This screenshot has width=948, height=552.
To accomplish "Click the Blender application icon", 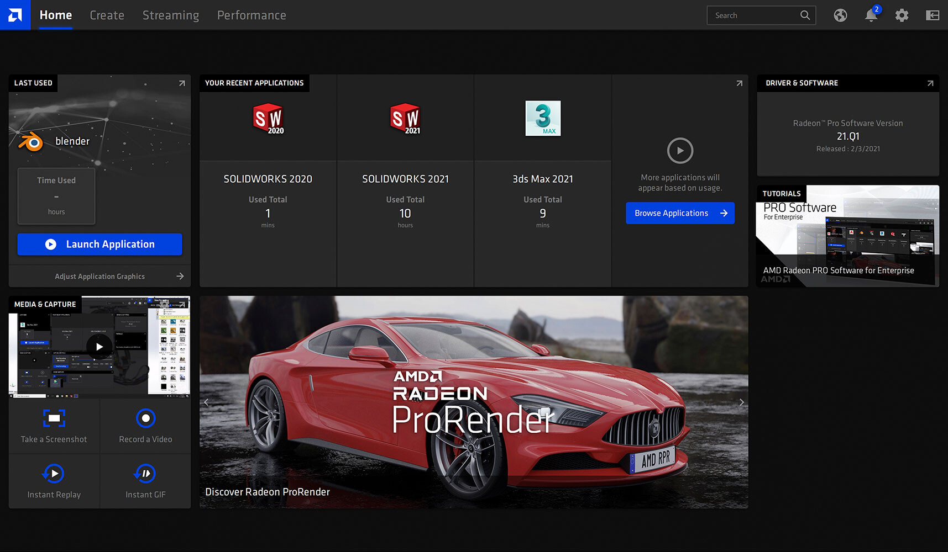I will pyautogui.click(x=32, y=142).
